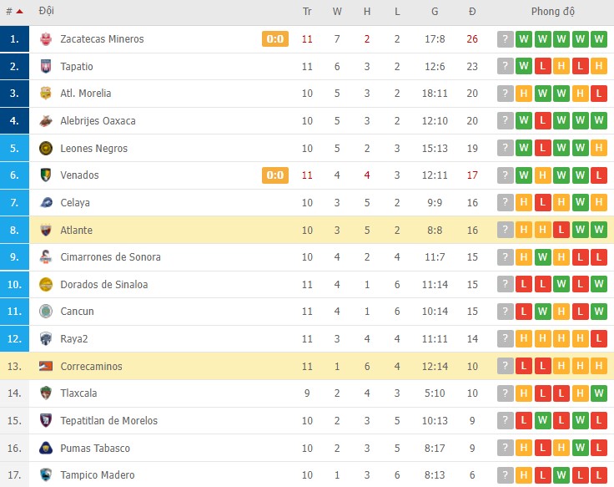Click the Leones Negros round badge icon
Screen dimensions: 614x487
pos(46,149)
